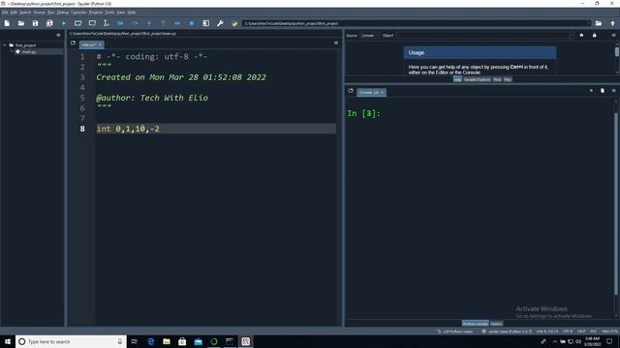The image size is (620, 348).
Task: Click LSP Python ready status entry
Action: point(454,332)
